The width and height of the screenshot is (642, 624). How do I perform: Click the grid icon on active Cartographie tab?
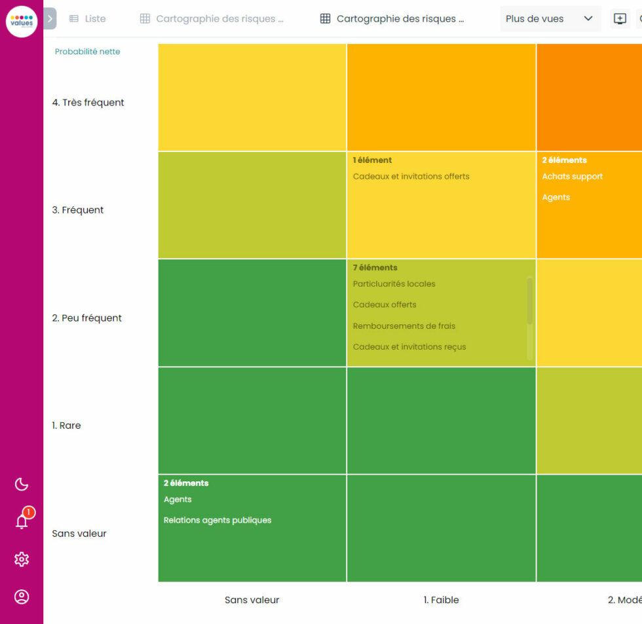click(x=325, y=18)
